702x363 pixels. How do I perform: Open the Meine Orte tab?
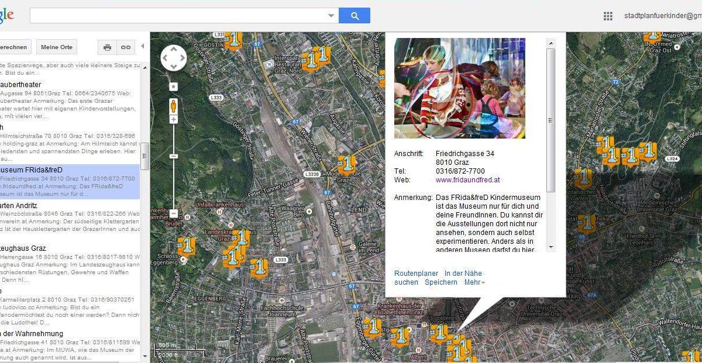(57, 47)
